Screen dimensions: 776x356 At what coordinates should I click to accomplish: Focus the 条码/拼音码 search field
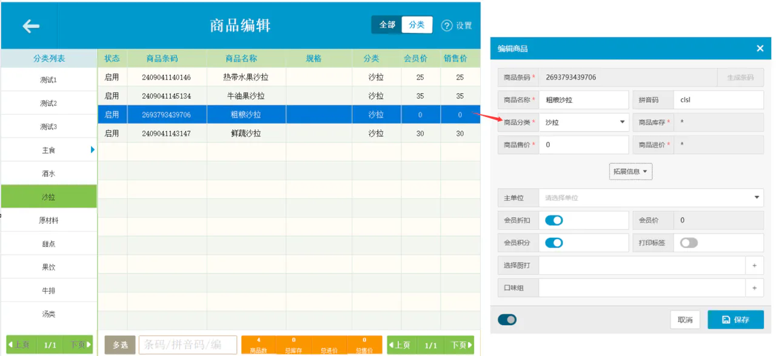coord(188,345)
